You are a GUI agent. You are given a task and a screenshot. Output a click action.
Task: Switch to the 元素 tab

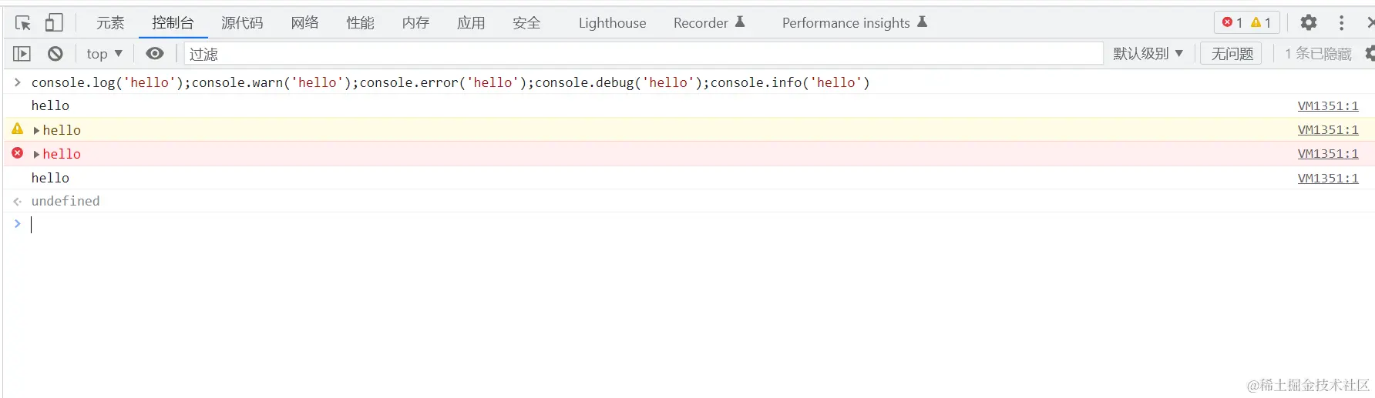[x=110, y=23]
